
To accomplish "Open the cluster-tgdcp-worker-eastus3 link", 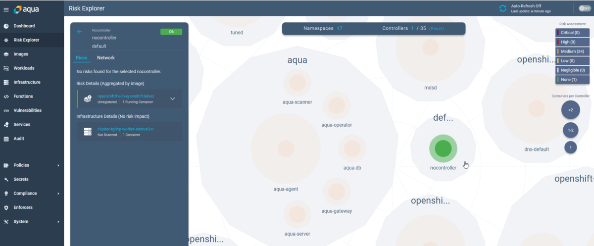I will 126,129.
